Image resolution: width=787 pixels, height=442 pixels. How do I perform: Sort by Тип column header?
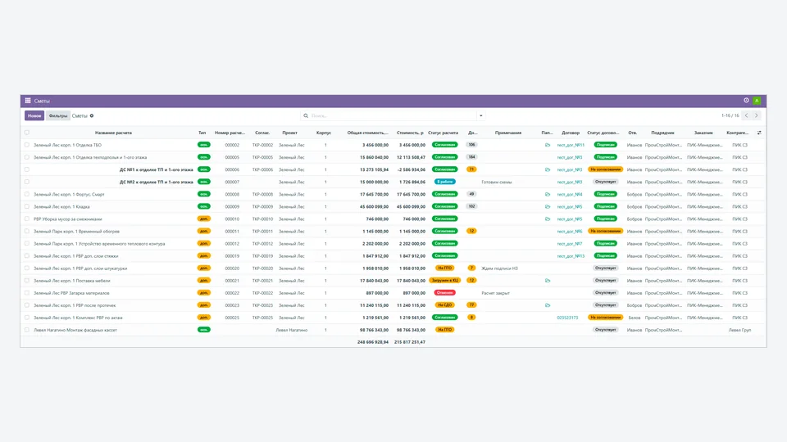coord(202,133)
